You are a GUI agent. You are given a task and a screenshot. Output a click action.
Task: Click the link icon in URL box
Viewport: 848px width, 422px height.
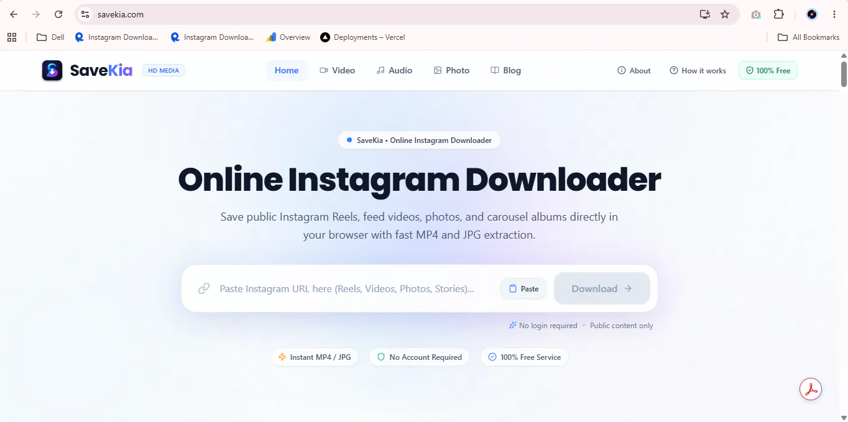[204, 288]
